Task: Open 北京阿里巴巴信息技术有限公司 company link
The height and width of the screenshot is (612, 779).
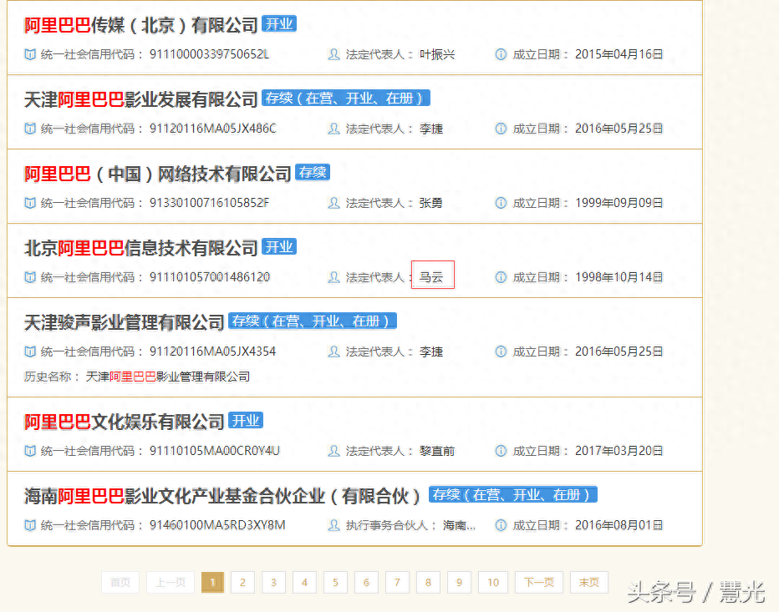Action: [x=140, y=248]
